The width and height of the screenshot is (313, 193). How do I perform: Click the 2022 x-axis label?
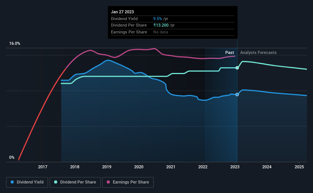click(203, 167)
